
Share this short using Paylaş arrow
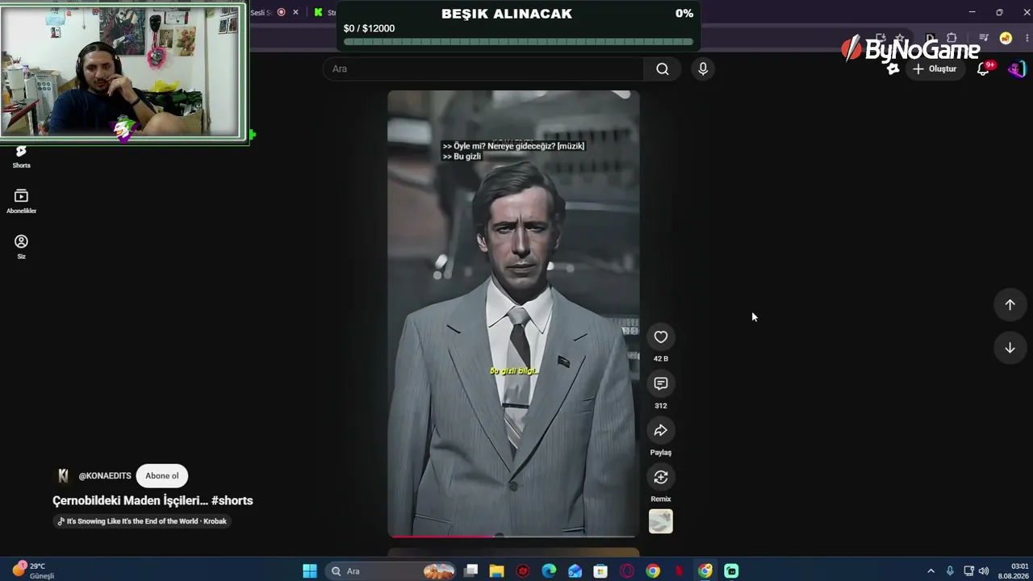pos(661,430)
